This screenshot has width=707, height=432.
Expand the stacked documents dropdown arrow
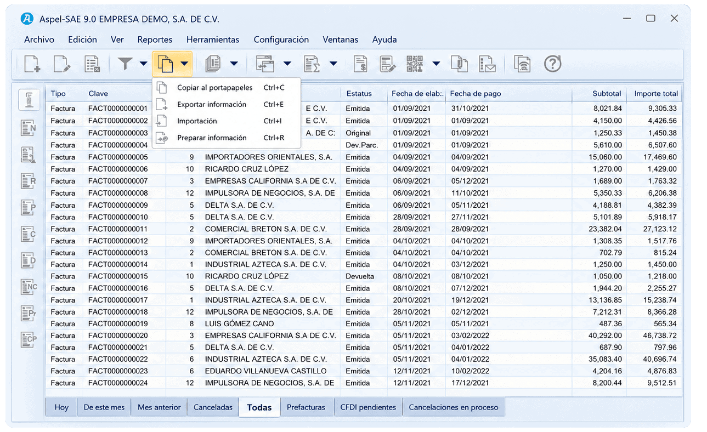coord(234,64)
